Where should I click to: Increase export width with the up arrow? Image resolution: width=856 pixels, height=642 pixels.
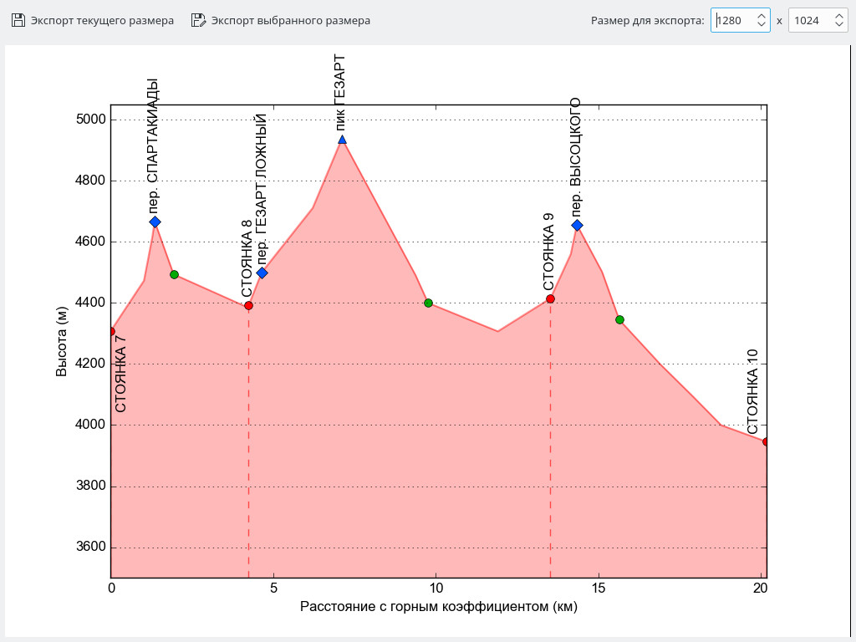pos(761,16)
